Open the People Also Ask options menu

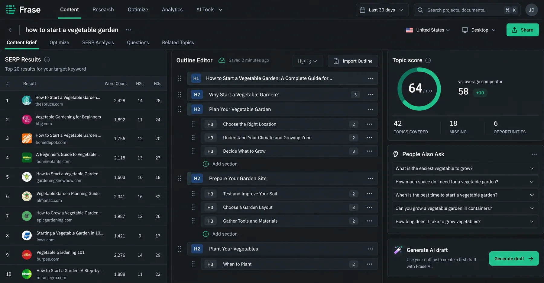[534, 154]
